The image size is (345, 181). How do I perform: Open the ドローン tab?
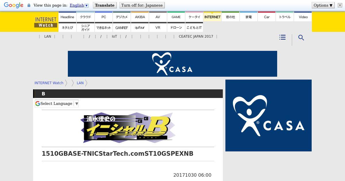[176, 27]
